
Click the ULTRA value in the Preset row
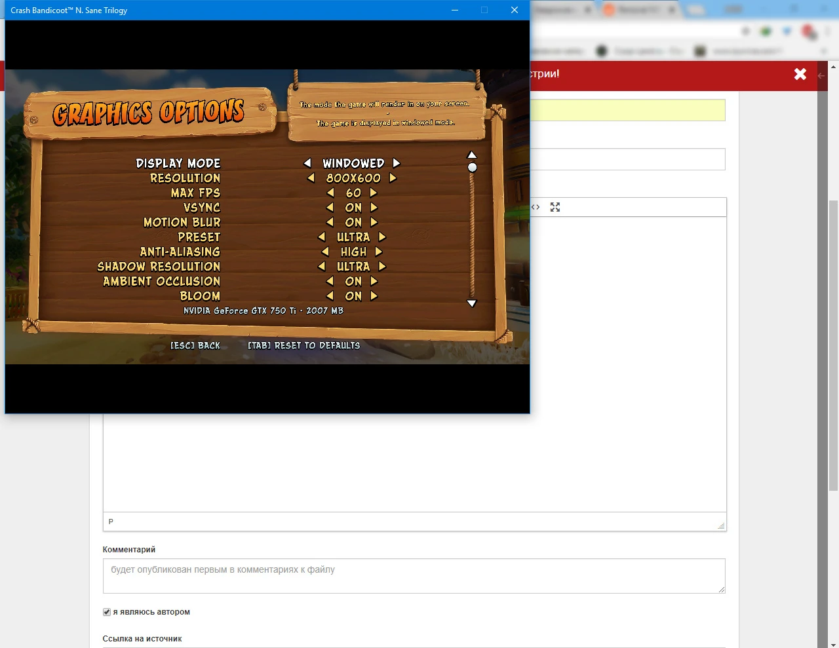(353, 237)
